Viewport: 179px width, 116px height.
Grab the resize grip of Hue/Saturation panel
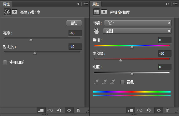point(177,111)
